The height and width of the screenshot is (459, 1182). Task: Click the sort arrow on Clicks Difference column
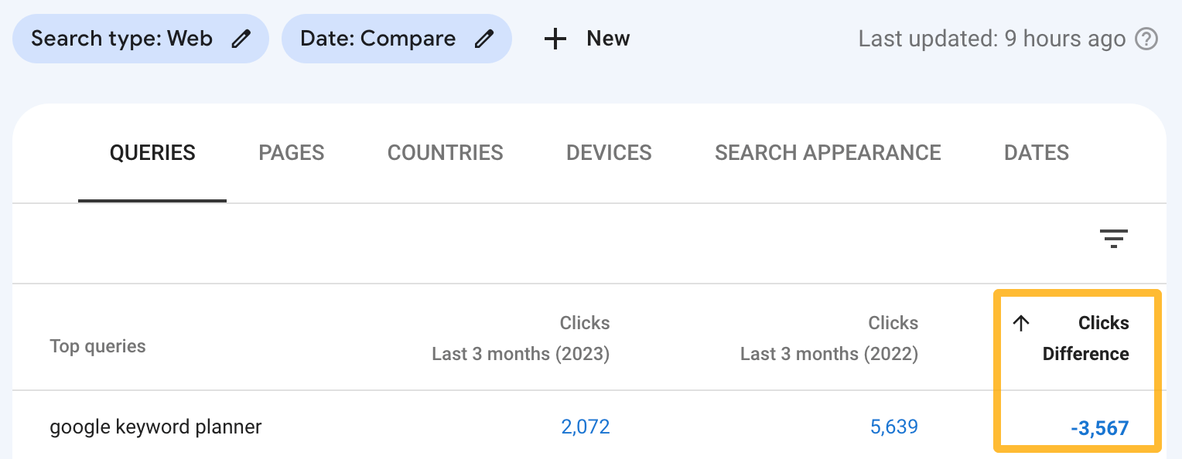[1021, 324]
